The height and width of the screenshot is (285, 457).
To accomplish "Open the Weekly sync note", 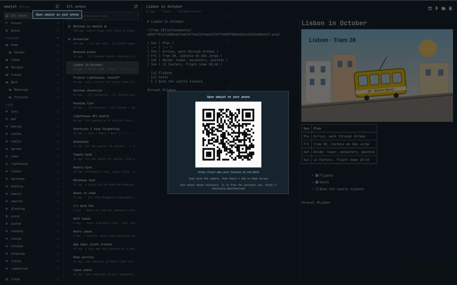I will click(x=103, y=170).
